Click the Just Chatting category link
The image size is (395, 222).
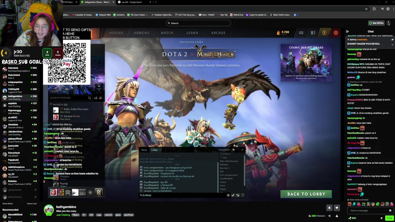tap(63, 215)
